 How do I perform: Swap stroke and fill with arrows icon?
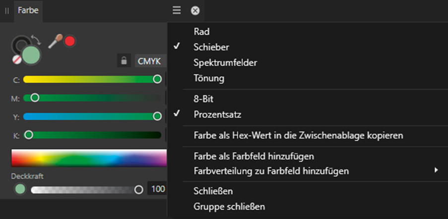point(36,40)
